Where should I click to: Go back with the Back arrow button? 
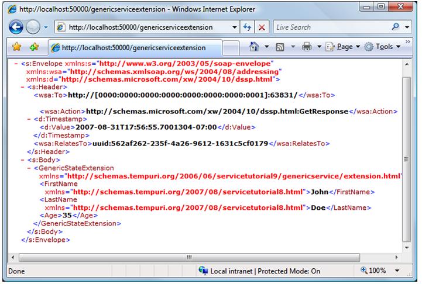(x=16, y=27)
